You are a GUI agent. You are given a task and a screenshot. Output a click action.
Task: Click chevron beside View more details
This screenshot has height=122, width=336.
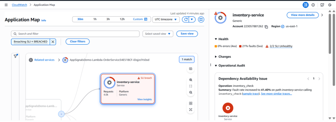322,15
